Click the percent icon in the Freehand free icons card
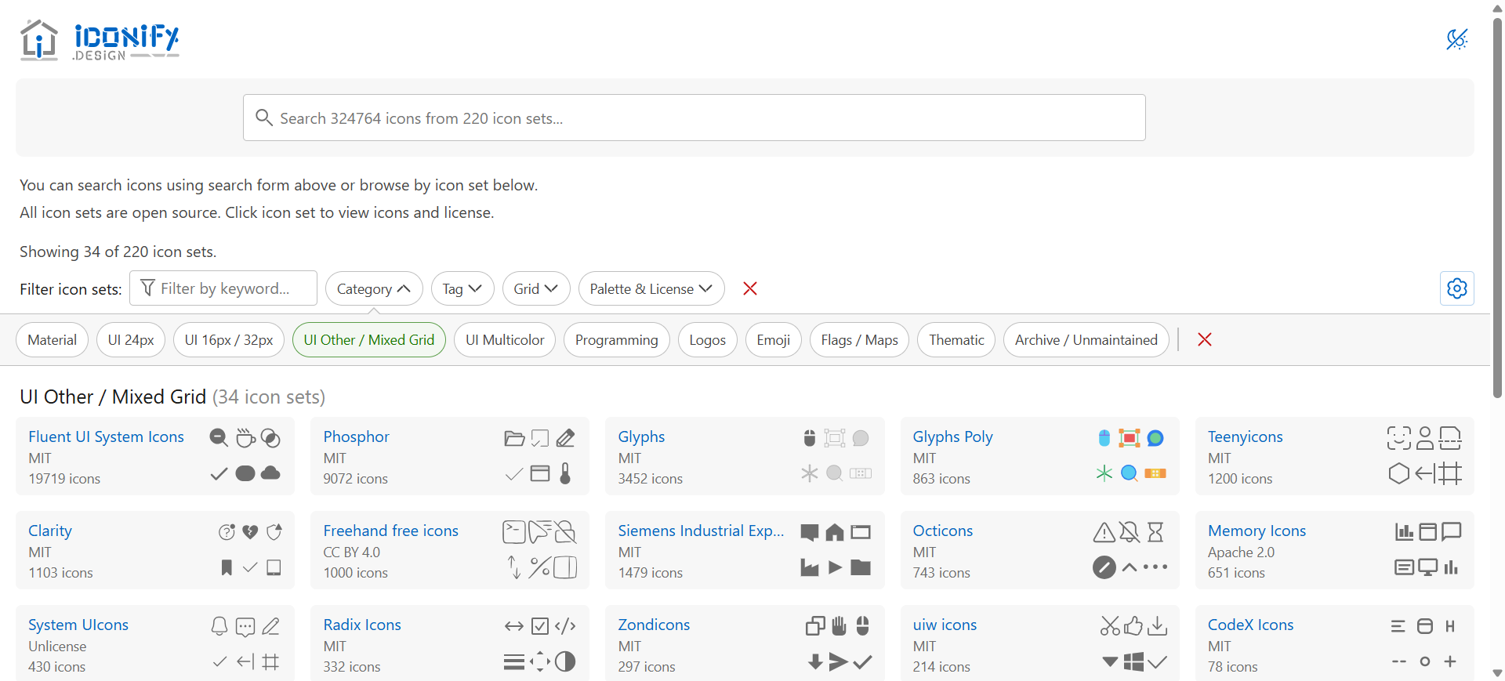1505x681 pixels. pos(539,567)
